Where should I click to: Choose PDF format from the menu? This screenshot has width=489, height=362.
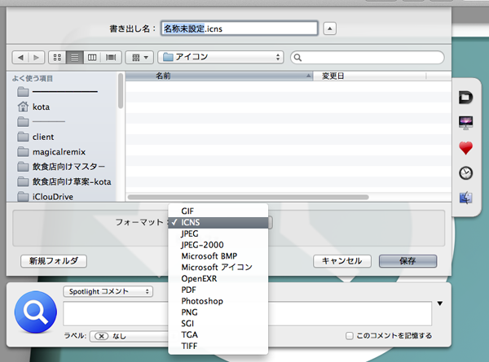pos(218,290)
